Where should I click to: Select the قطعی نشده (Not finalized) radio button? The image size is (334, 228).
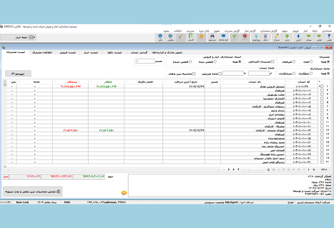(190, 62)
